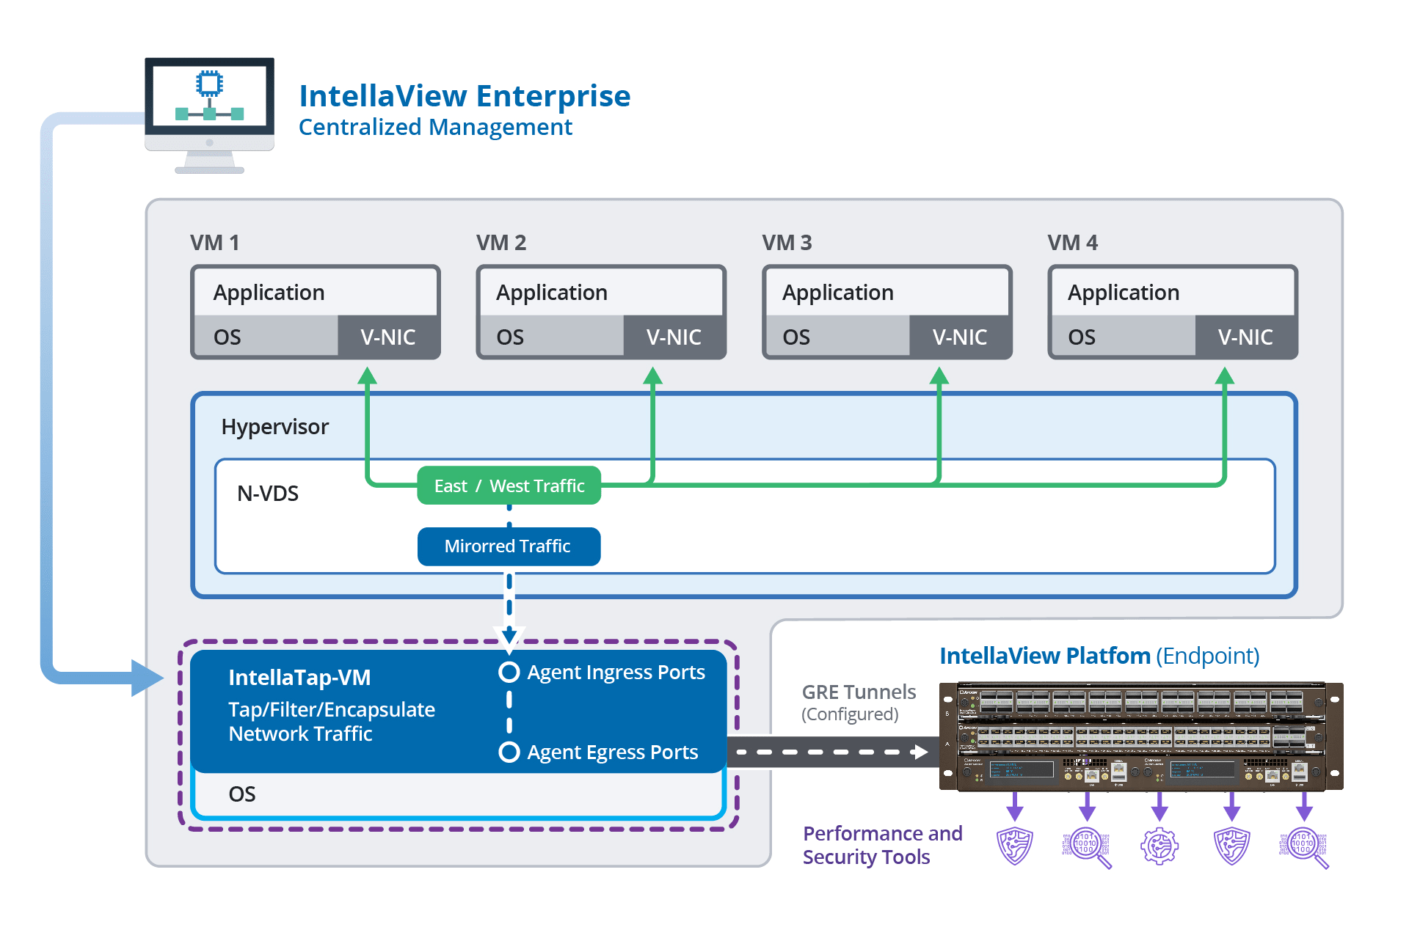Click the Agent Egress Ports circle
The height and width of the screenshot is (941, 1409).
point(509,752)
